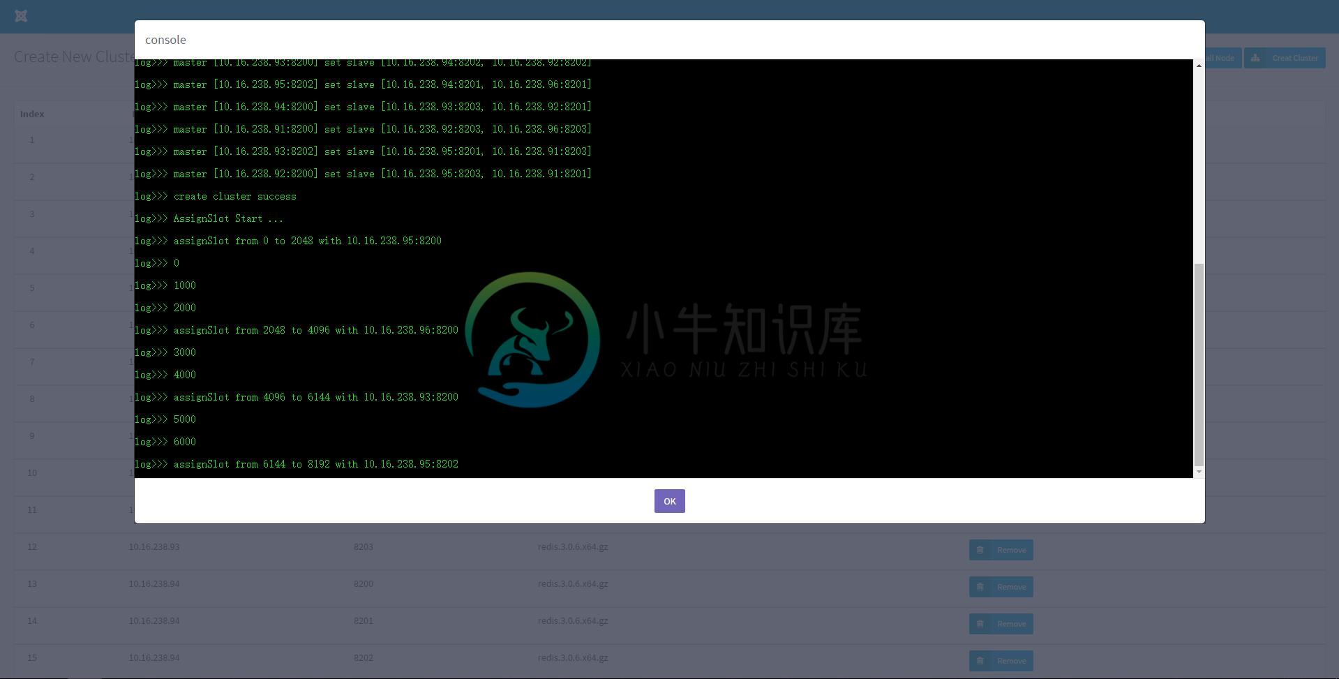
Task: Click log value 3000 line
Action: click(165, 352)
